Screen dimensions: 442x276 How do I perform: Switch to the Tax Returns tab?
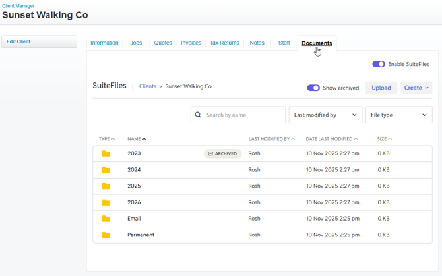pos(224,43)
